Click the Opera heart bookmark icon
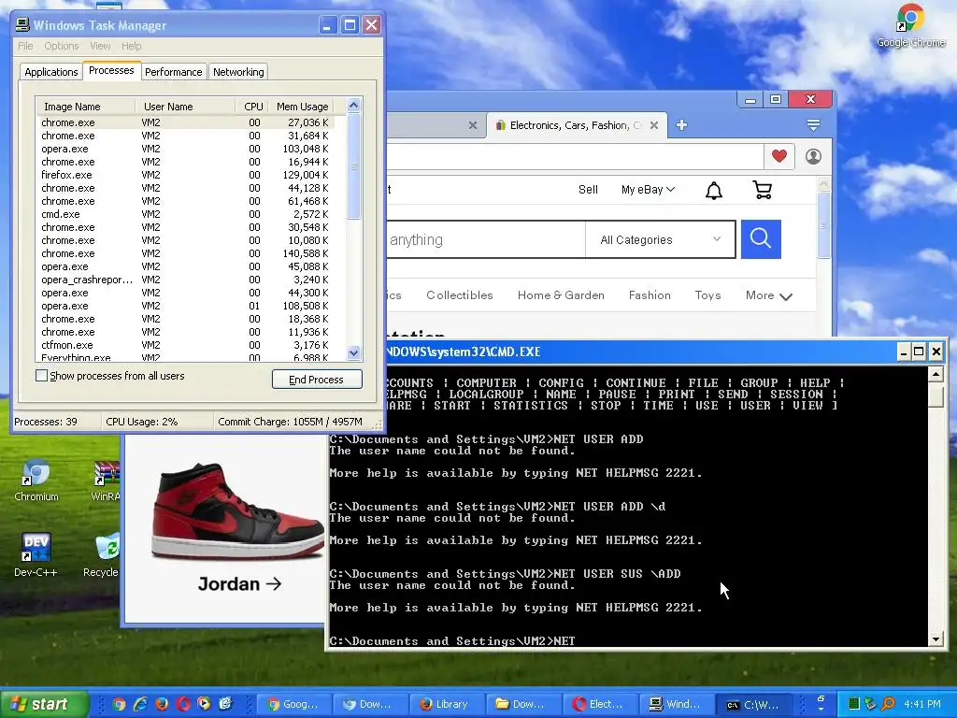957x718 pixels. coord(778,156)
